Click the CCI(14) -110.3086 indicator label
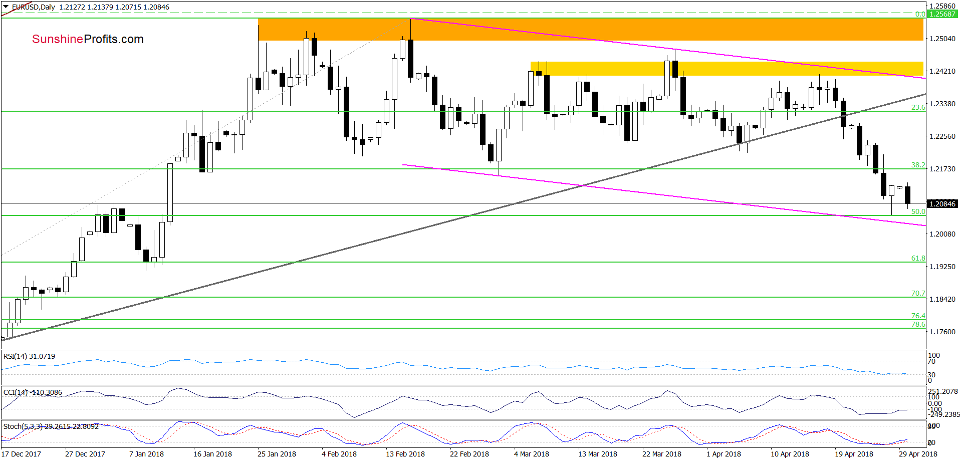 click(x=33, y=392)
